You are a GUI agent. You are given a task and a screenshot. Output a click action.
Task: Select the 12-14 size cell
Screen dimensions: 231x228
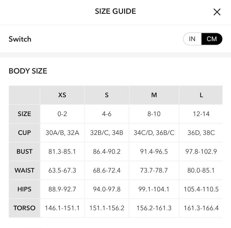[x=201, y=114]
